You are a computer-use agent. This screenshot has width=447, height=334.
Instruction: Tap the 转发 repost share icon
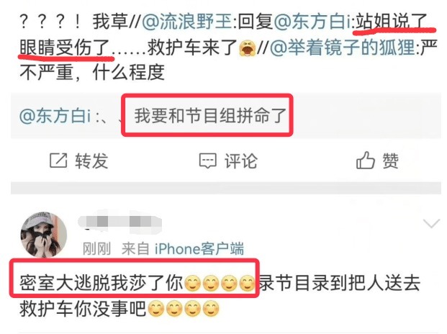pyautogui.click(x=58, y=161)
